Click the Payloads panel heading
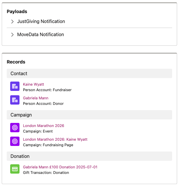This screenshot has width=180, height=187. (17, 12)
